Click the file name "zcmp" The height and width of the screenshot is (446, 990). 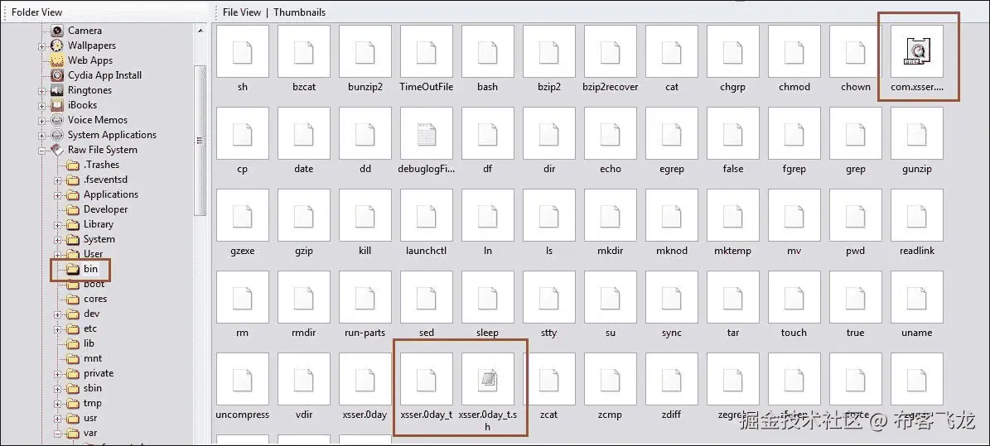[x=610, y=415]
